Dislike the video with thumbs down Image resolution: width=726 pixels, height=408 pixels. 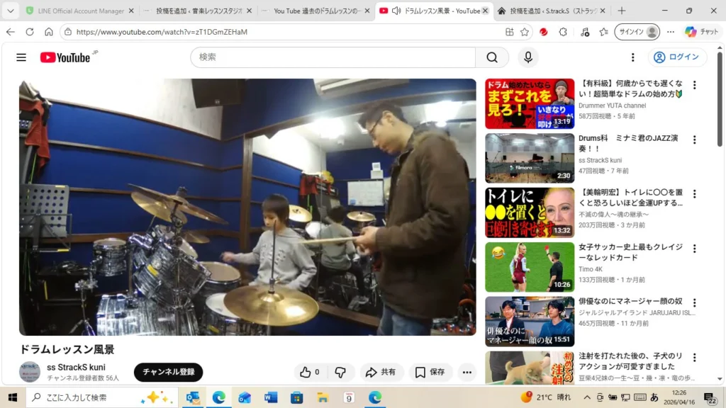click(x=340, y=372)
